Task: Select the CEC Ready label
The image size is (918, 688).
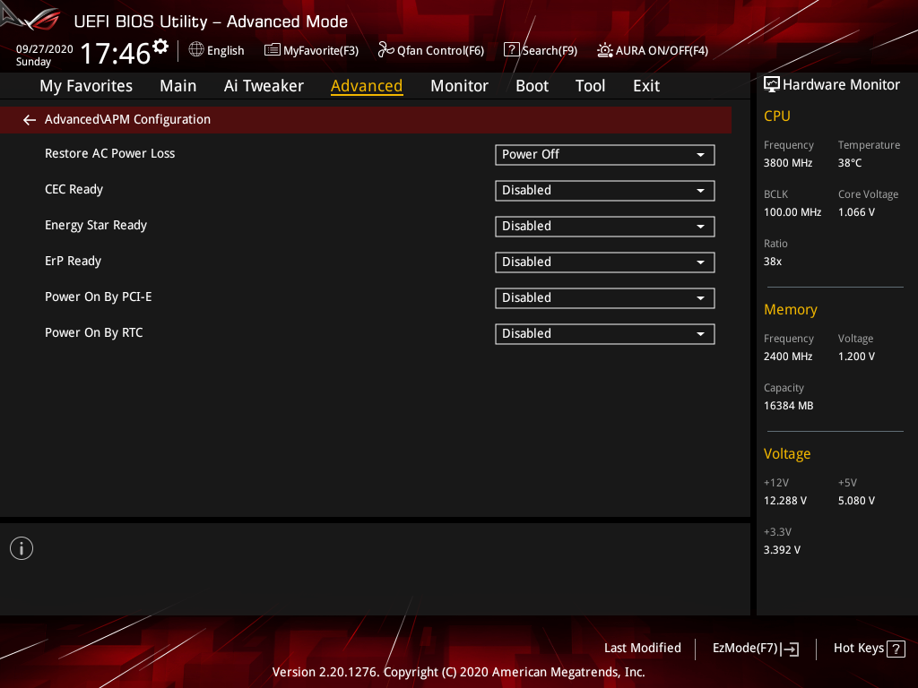Action: (x=74, y=190)
